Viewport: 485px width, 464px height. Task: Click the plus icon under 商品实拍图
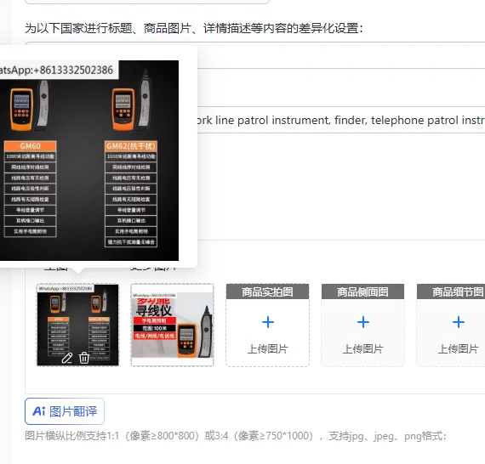click(x=267, y=322)
